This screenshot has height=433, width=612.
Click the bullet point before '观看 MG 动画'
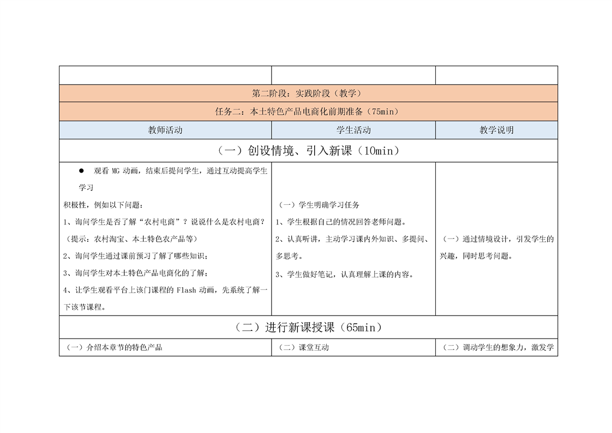click(81, 170)
